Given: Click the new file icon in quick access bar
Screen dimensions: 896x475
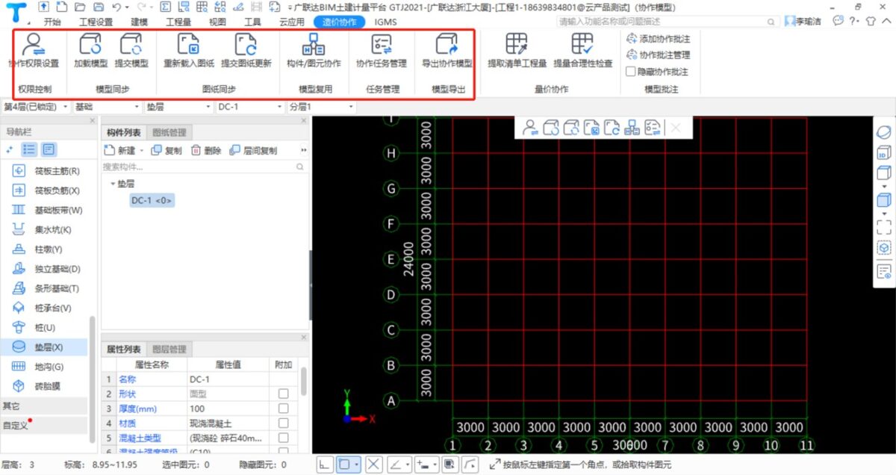Looking at the screenshot, I should pyautogui.click(x=60, y=7).
